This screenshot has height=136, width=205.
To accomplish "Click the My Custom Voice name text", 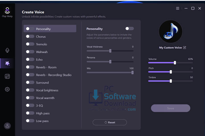I will pos(170,48).
